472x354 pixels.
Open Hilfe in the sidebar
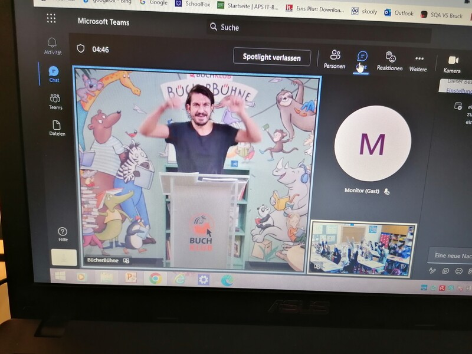[63, 234]
